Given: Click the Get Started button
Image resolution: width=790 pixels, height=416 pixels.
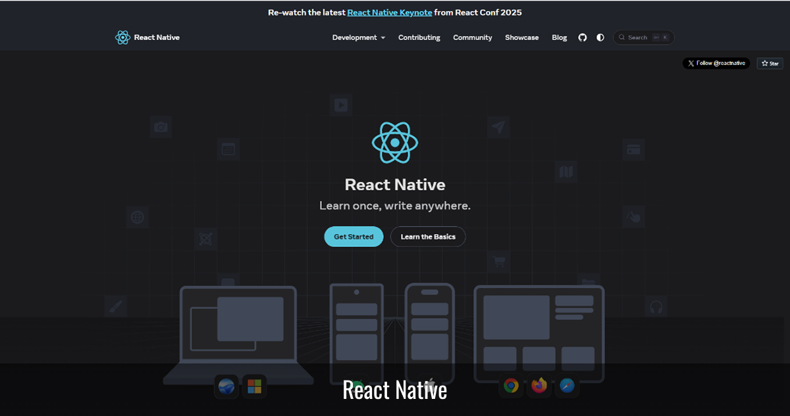Looking at the screenshot, I should click(354, 237).
